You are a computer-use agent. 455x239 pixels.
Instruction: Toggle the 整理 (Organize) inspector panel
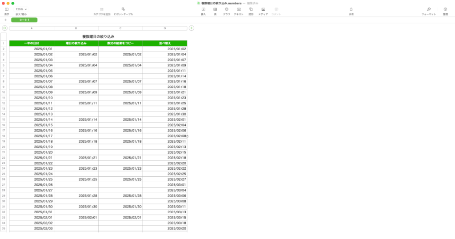coord(445,9)
